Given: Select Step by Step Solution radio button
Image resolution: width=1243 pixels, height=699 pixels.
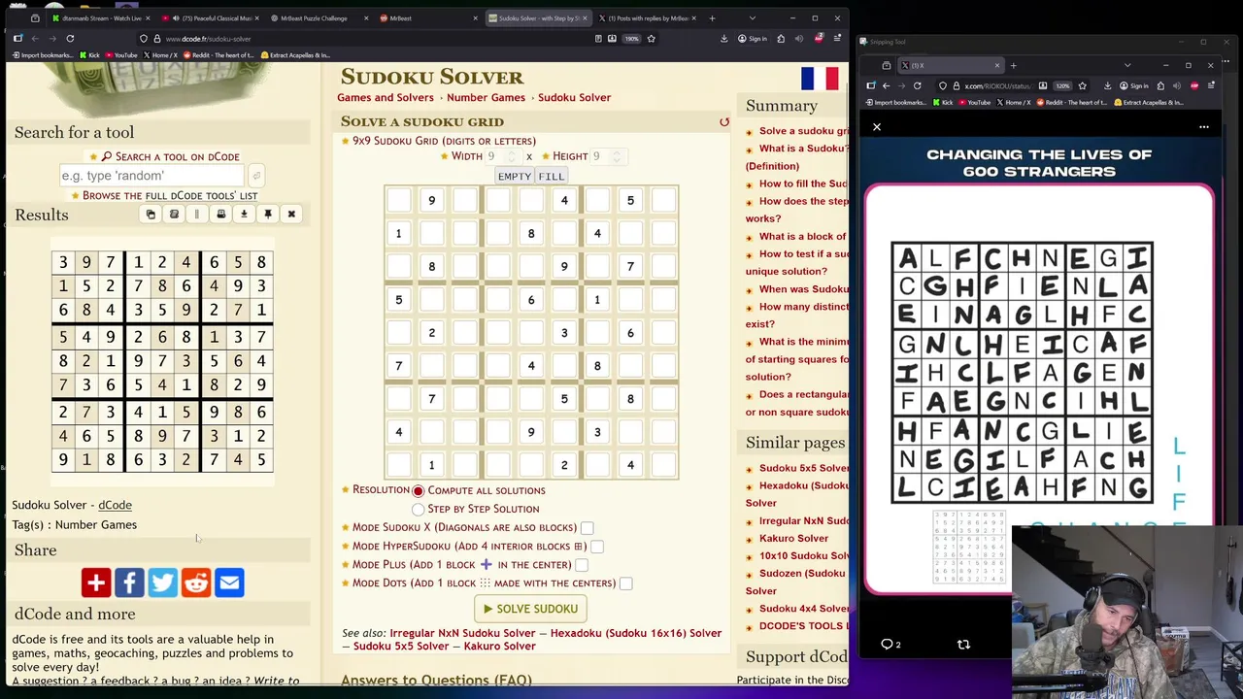Looking at the screenshot, I should pos(419,509).
